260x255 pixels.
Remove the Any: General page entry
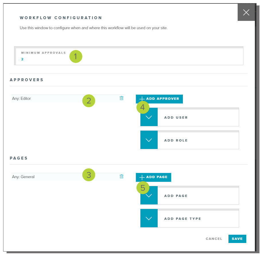pyautogui.click(x=122, y=176)
